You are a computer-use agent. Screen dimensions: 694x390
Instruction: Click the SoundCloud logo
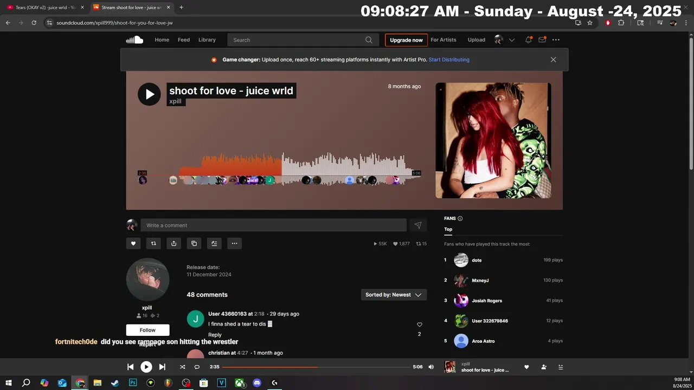[134, 40]
